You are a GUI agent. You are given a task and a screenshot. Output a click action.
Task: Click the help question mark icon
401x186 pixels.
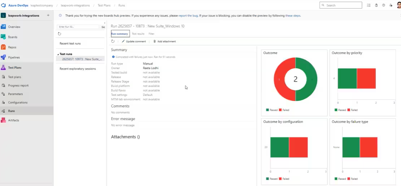pyautogui.click(x=383, y=5)
